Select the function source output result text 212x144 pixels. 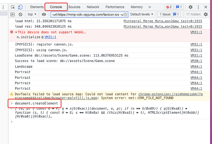(x=107, y=112)
